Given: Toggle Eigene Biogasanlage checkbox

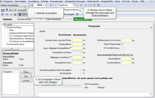Looking at the screenshot, I should click(x=122, y=44).
